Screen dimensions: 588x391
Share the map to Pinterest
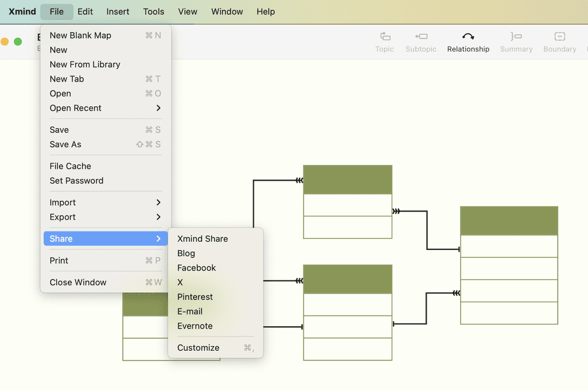click(x=195, y=297)
